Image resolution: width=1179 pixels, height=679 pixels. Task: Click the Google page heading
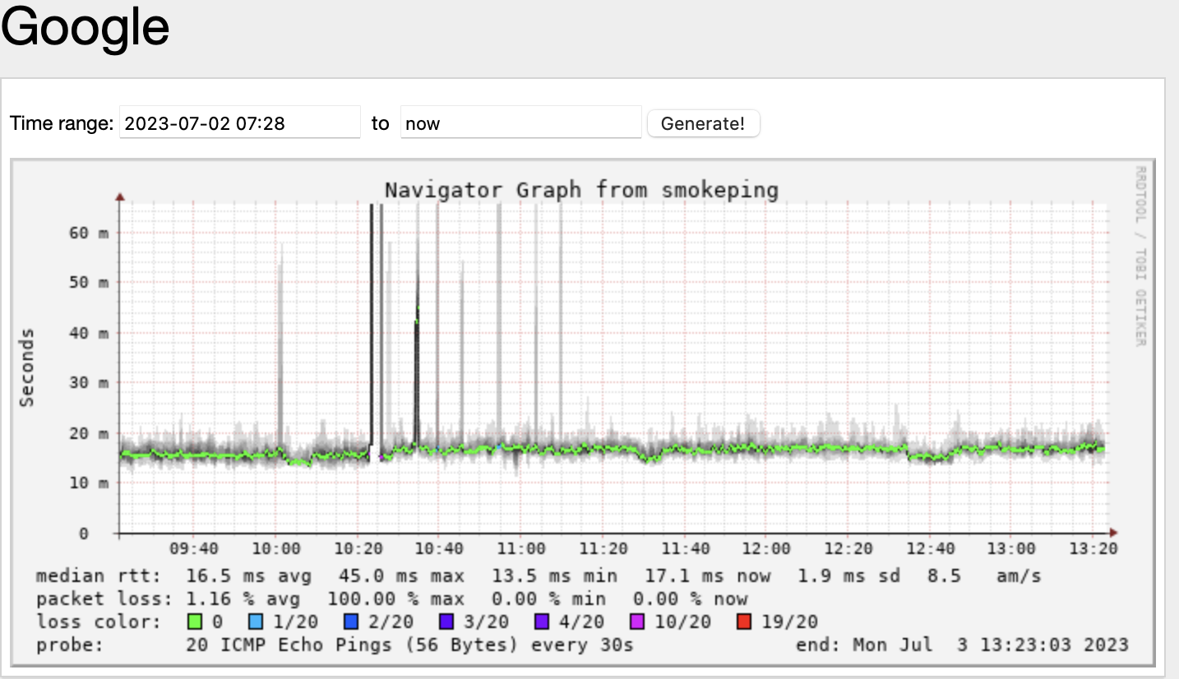click(x=85, y=27)
